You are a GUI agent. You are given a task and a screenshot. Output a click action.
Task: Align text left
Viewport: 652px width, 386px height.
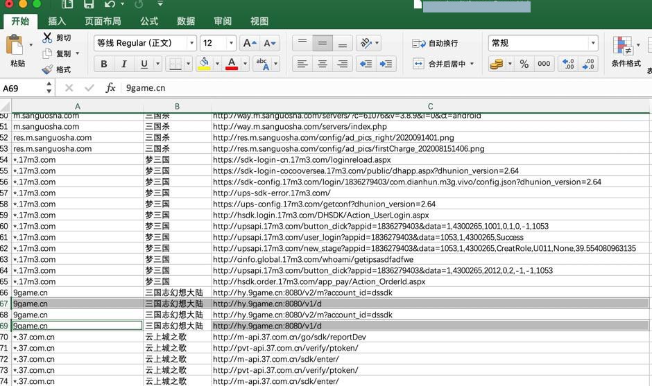302,64
